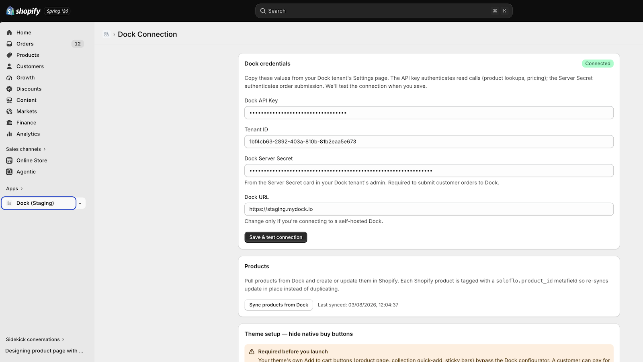This screenshot has width=643, height=362.
Task: Click the Analytics bar chart icon
Action: (9, 134)
